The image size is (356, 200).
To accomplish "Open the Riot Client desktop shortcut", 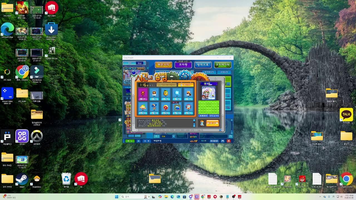I will click(x=51, y=9).
